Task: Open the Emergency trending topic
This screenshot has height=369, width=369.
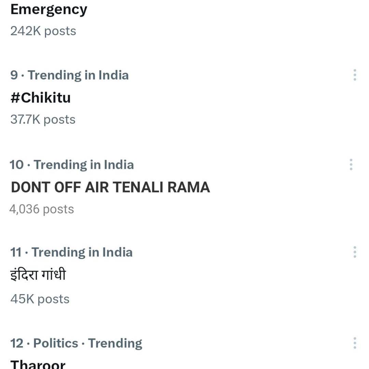Action: tap(49, 10)
